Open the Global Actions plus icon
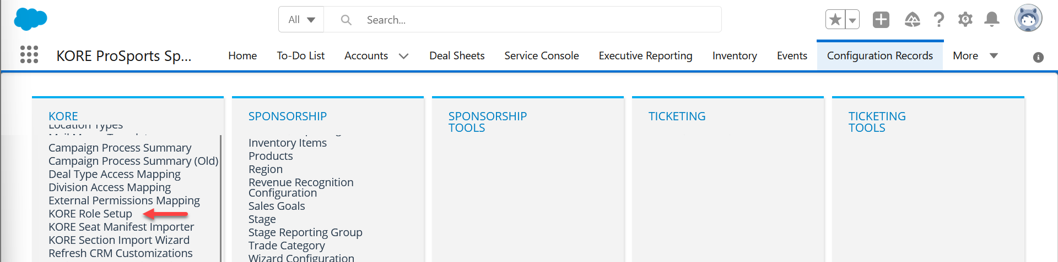Screen dimensions: 1058x262 click(x=881, y=20)
